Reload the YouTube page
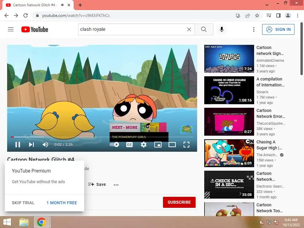Image resolution: width=304 pixels, height=228 pixels. 26,15
